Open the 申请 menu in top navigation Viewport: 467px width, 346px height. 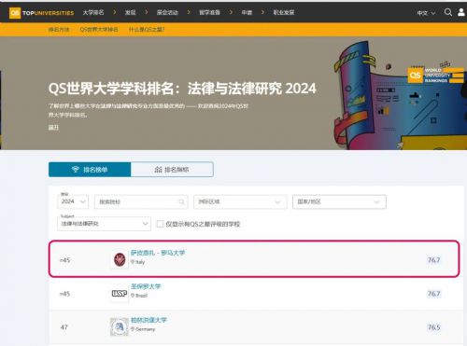247,12
